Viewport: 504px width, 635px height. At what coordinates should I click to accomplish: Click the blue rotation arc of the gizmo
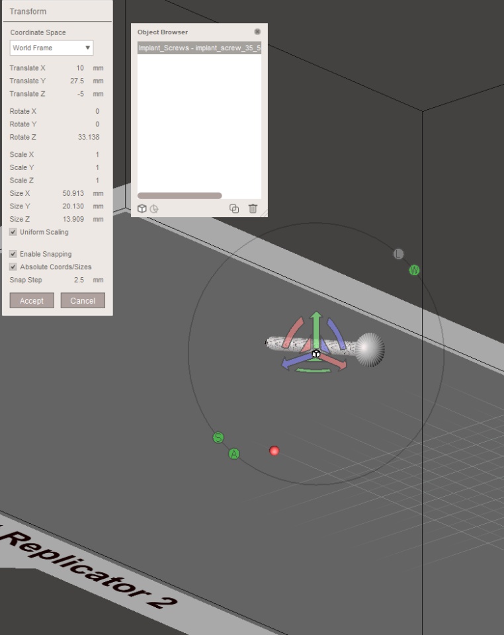[x=337, y=333]
